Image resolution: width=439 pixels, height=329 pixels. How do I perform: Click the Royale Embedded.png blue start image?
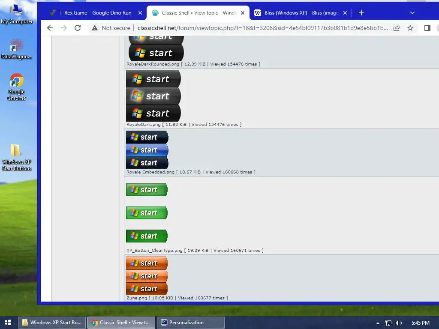pos(147,150)
